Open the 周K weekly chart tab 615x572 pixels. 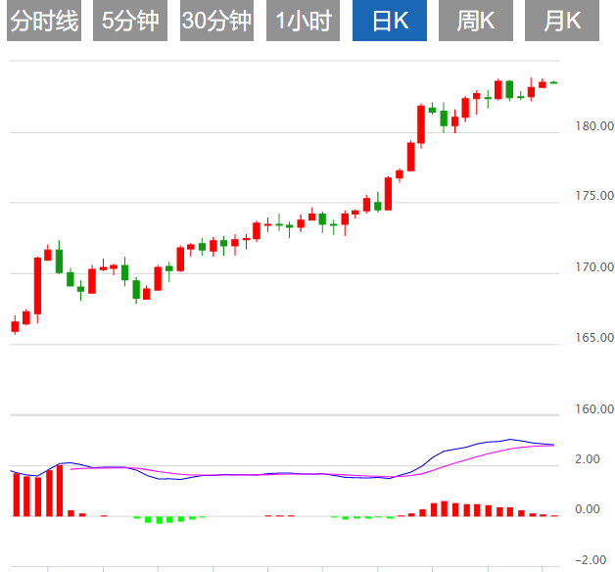click(476, 21)
